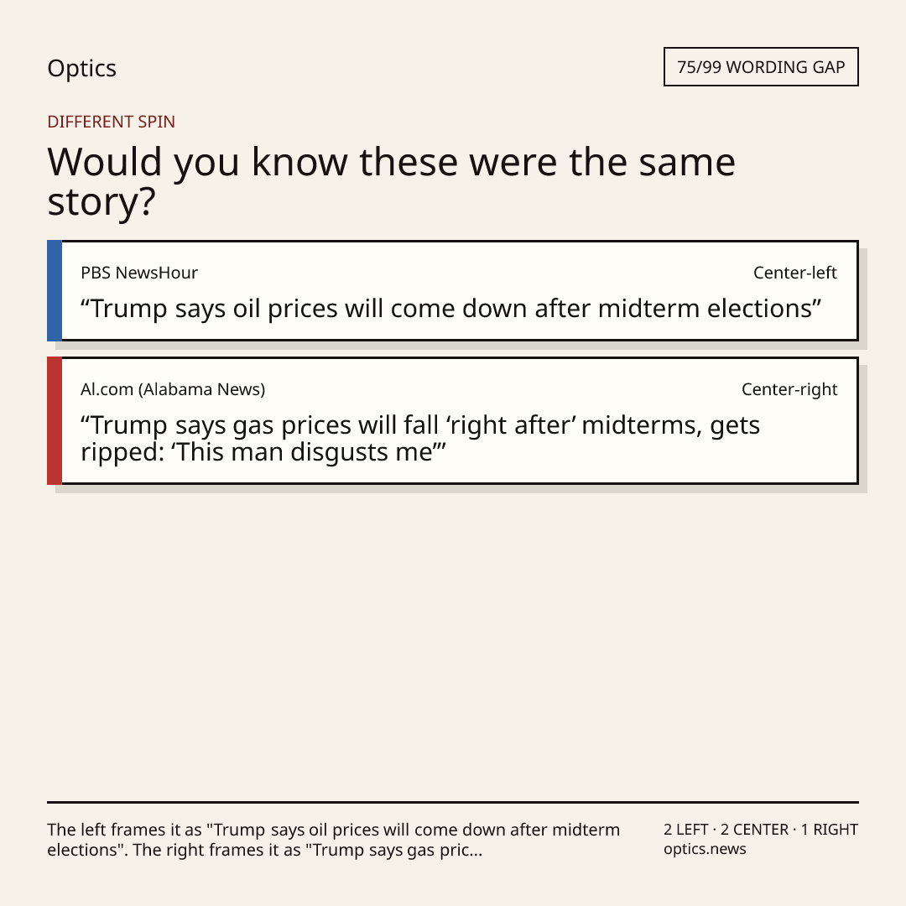Select the DIFFERENT SPIN label
The height and width of the screenshot is (906, 906).
[x=111, y=122]
